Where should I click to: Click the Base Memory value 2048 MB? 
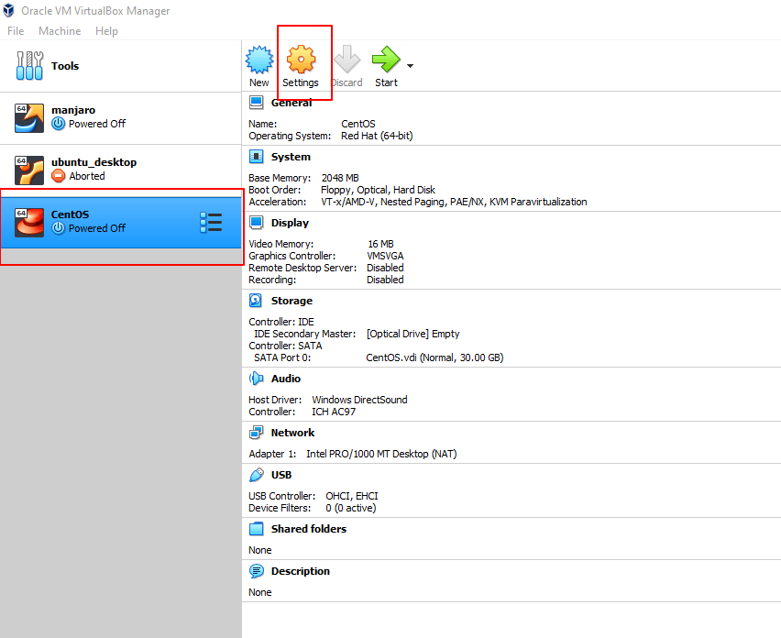click(x=340, y=178)
